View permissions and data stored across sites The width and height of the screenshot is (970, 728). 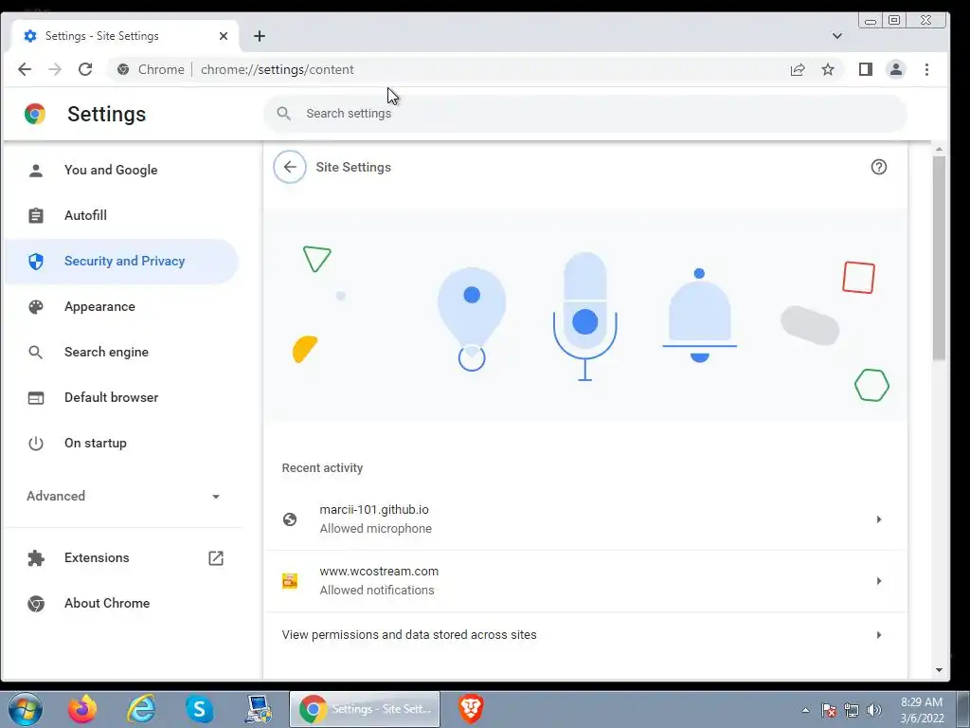585,635
